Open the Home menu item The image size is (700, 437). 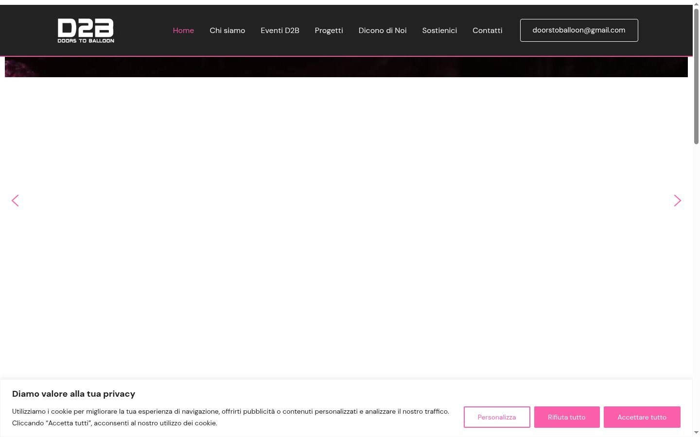click(x=183, y=31)
